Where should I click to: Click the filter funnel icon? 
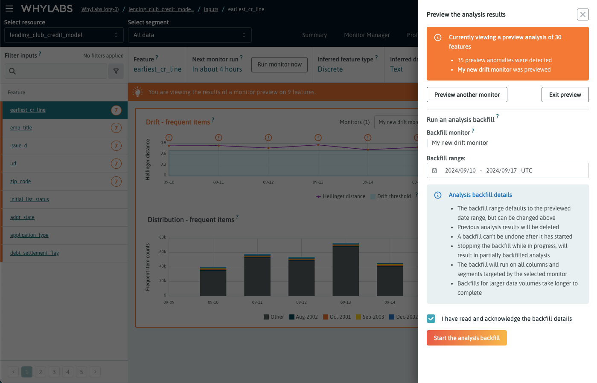(116, 71)
